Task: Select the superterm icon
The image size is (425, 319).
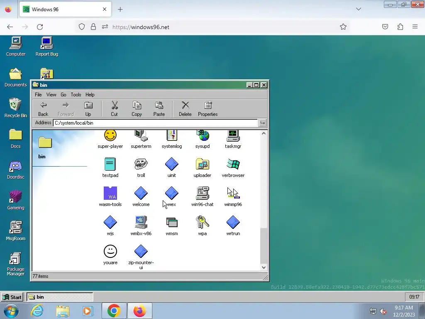Action: click(141, 136)
